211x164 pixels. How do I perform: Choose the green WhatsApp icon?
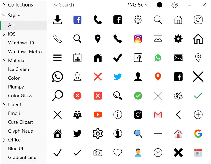[158, 58]
